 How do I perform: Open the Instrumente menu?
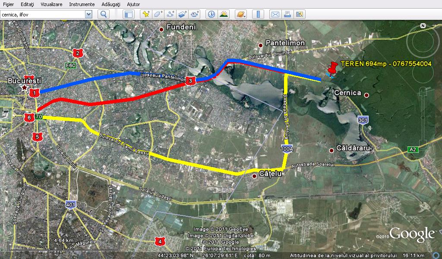pos(82,4)
